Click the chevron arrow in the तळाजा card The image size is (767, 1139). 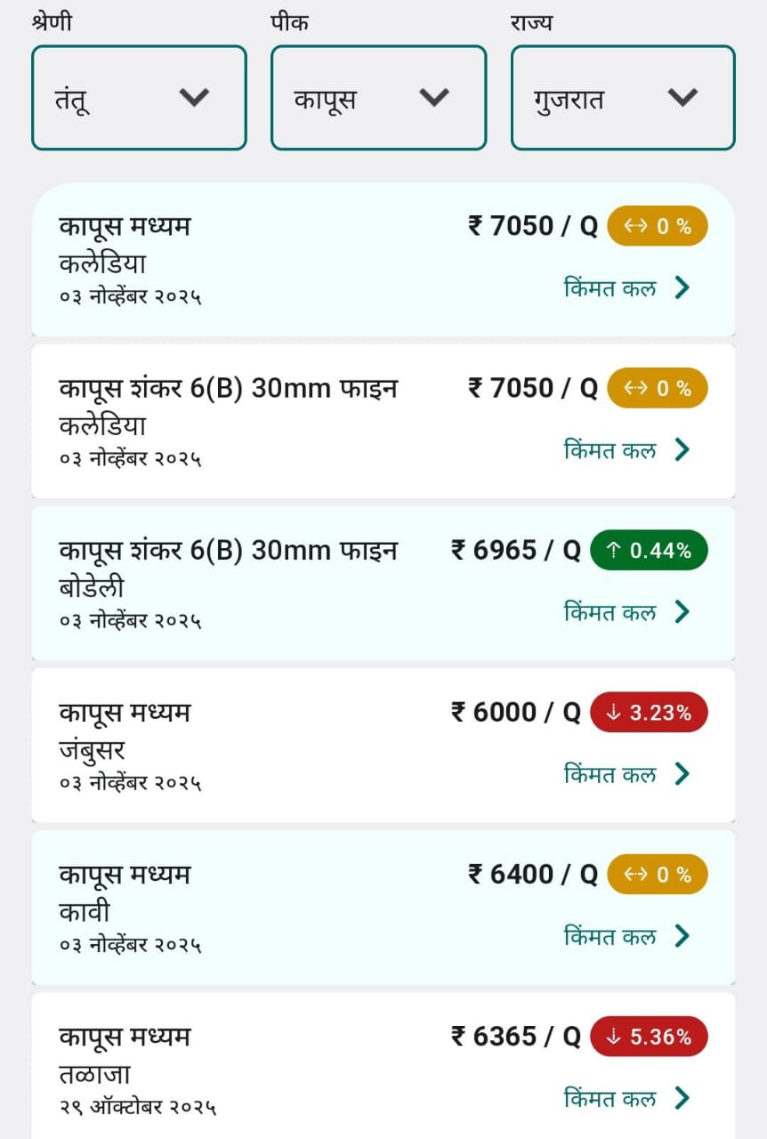[682, 1098]
